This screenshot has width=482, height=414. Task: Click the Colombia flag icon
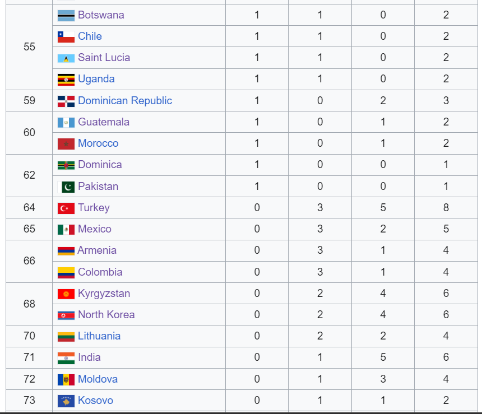coord(66,273)
